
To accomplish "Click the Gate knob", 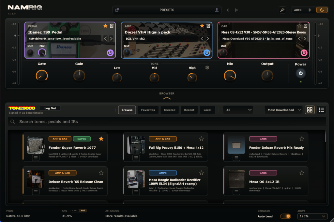I will click(42, 76).
